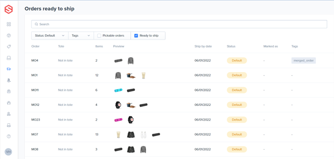334x159 pixels.
Task: Click the delivery truck shipping icon
Action: [x=9, y=69]
